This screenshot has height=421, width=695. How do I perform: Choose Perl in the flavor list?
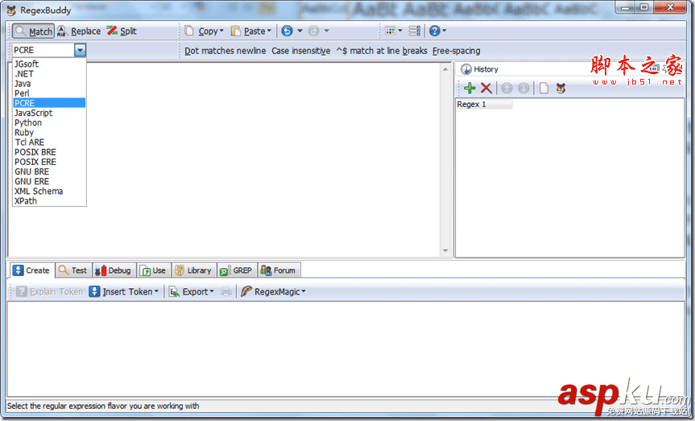(x=49, y=93)
